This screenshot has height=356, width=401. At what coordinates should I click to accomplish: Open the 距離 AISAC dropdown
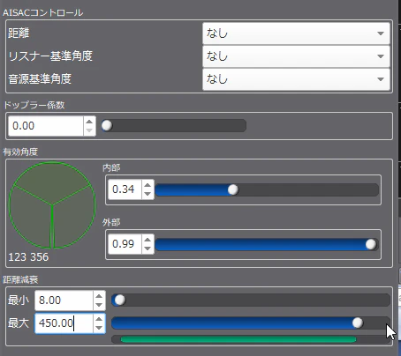point(296,33)
